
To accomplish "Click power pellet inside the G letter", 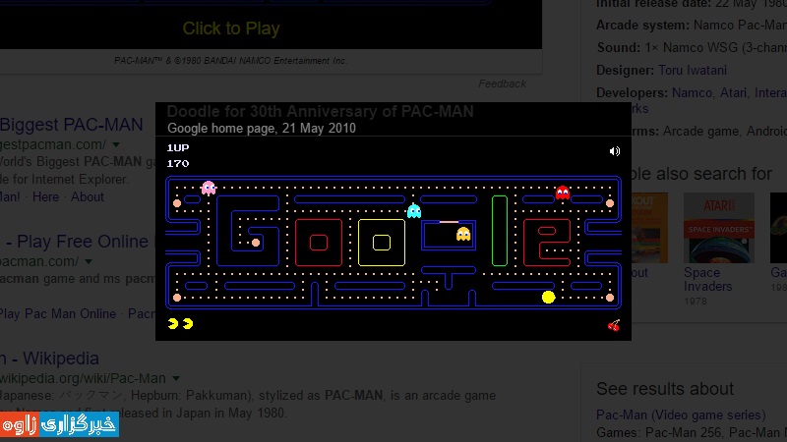I will tap(256, 242).
